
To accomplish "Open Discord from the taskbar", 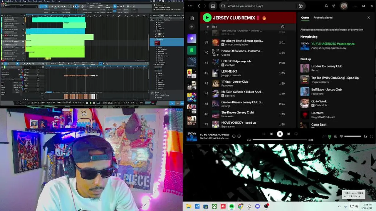I will 257,206.
